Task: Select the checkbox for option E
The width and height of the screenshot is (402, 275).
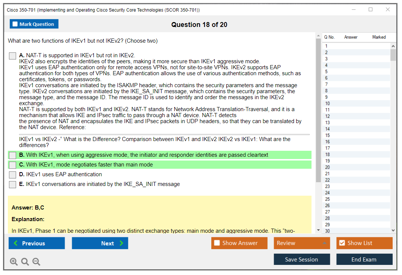Action: point(13,184)
